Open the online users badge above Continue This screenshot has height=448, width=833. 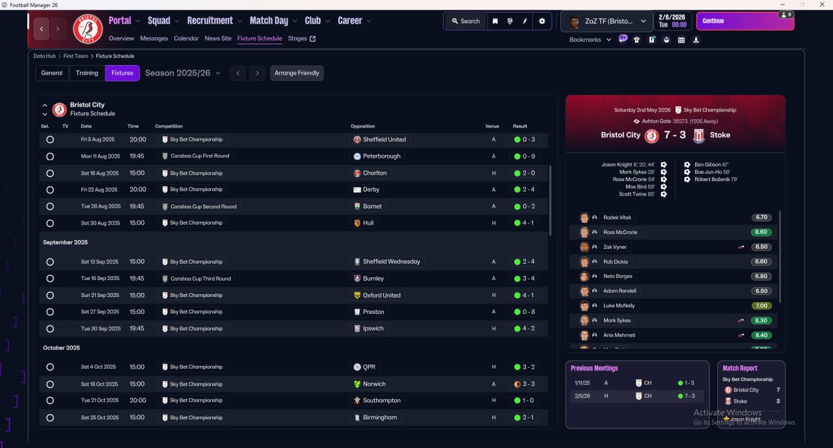tap(785, 14)
